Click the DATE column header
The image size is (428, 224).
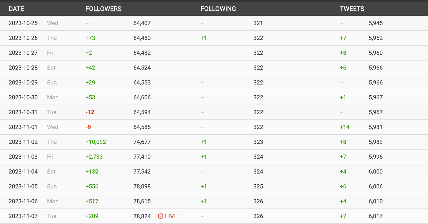point(16,9)
